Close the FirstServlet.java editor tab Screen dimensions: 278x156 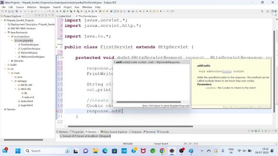(99, 16)
